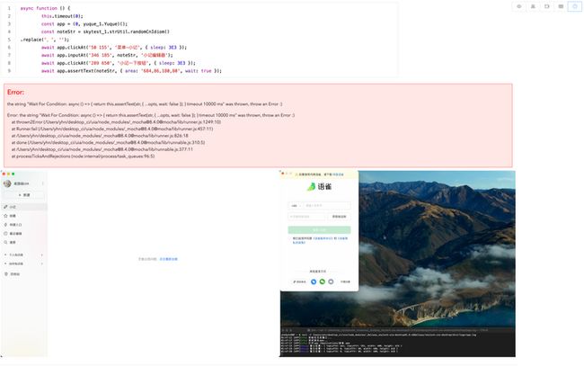The width and height of the screenshot is (584, 366).
Task: Open the clock recent-edits item in sidebar
Action: [24, 234]
